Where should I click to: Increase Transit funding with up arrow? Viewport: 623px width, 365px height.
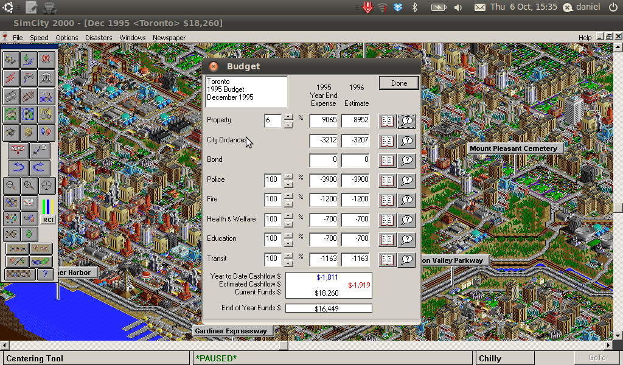click(x=289, y=255)
